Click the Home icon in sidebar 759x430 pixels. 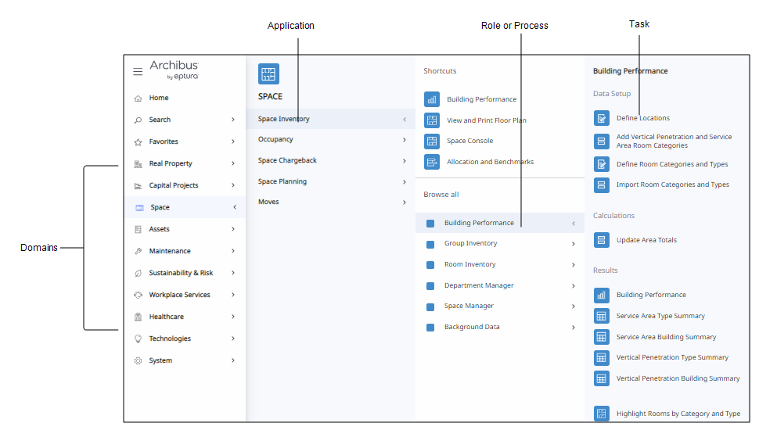click(138, 99)
